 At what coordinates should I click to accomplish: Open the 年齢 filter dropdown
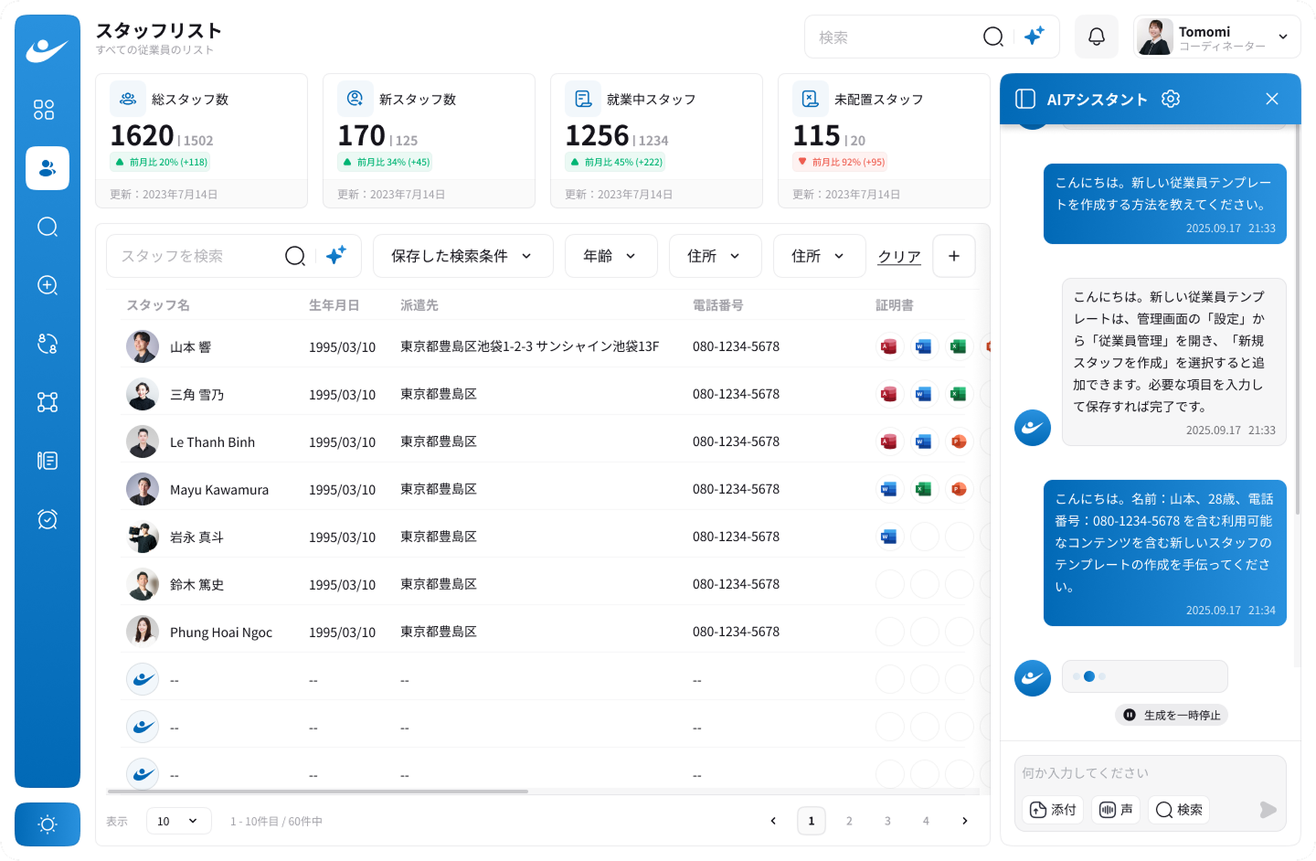click(610, 256)
